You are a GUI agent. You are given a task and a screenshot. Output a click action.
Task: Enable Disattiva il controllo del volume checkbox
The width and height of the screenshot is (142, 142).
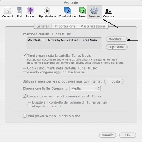coord(30,104)
